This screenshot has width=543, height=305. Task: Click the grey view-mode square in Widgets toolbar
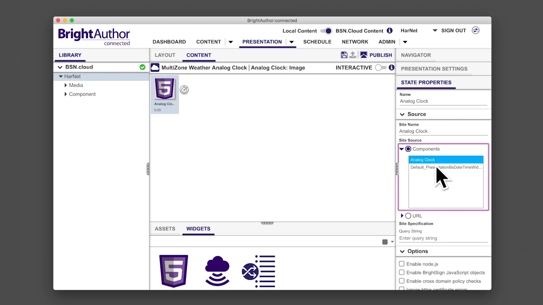pyautogui.click(x=385, y=242)
